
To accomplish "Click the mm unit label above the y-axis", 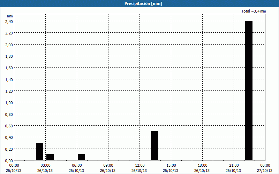I will [x=10, y=16].
